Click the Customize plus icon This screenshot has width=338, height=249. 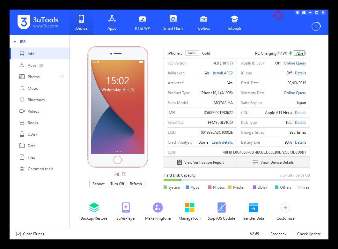click(x=285, y=208)
